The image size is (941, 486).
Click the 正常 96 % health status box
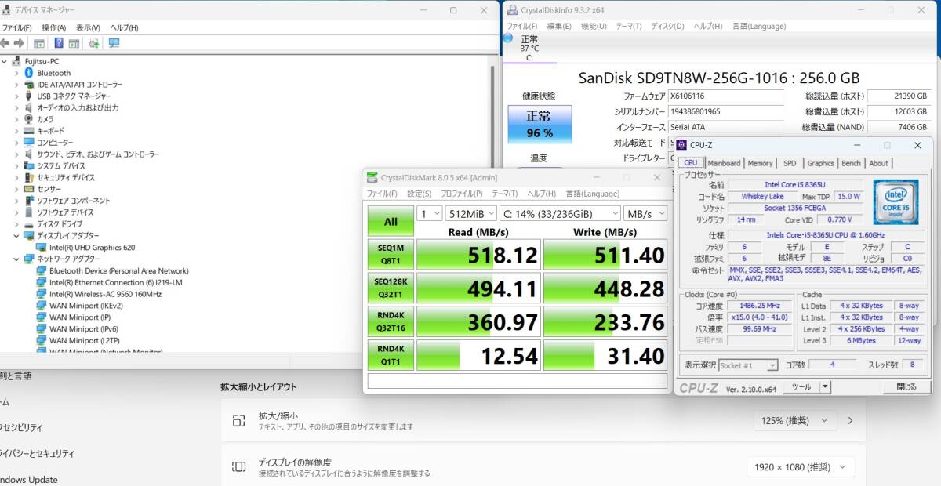[x=540, y=124]
